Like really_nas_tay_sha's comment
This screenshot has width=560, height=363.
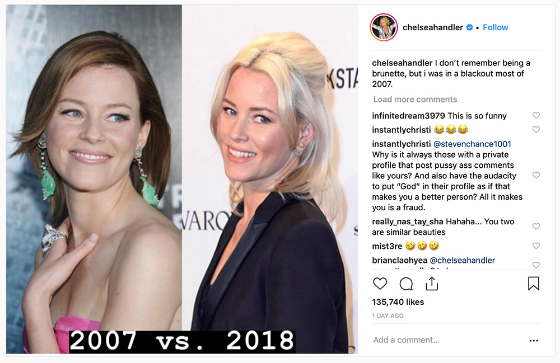536,226
